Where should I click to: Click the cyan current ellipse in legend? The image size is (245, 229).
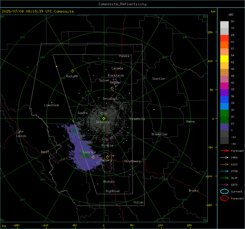click(224, 191)
